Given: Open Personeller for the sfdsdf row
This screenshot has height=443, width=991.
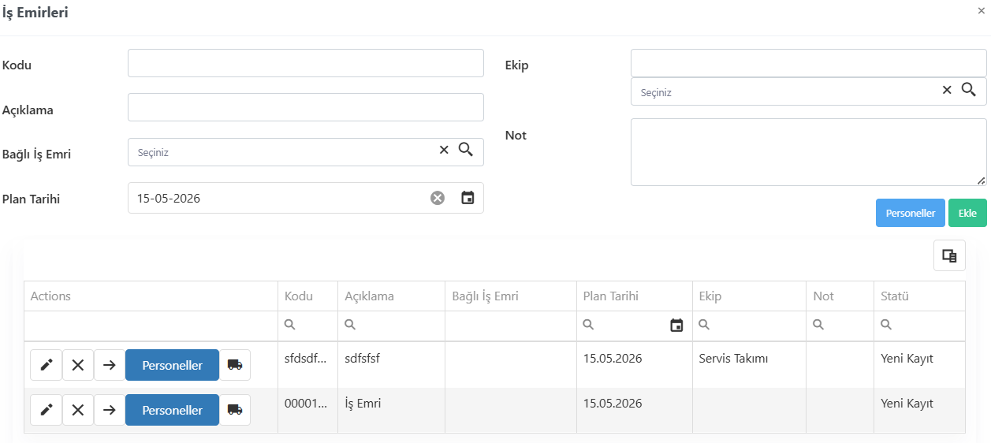Looking at the screenshot, I should (x=172, y=365).
